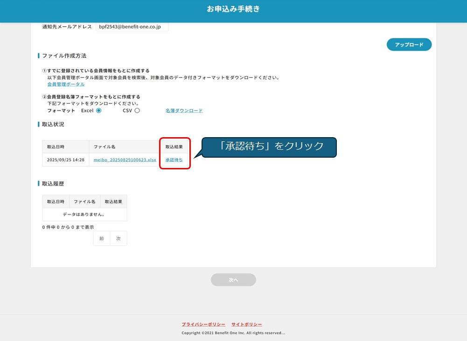Select the Excel format radio button
The width and height of the screenshot is (467, 341).
(x=98, y=111)
